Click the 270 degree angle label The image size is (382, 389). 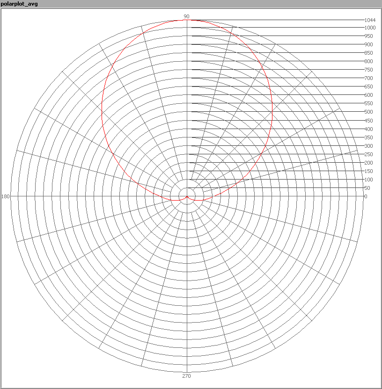pos(186,376)
